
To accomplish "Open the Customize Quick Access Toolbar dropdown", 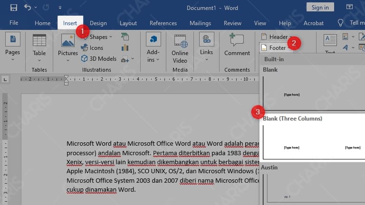I will pos(60,8).
